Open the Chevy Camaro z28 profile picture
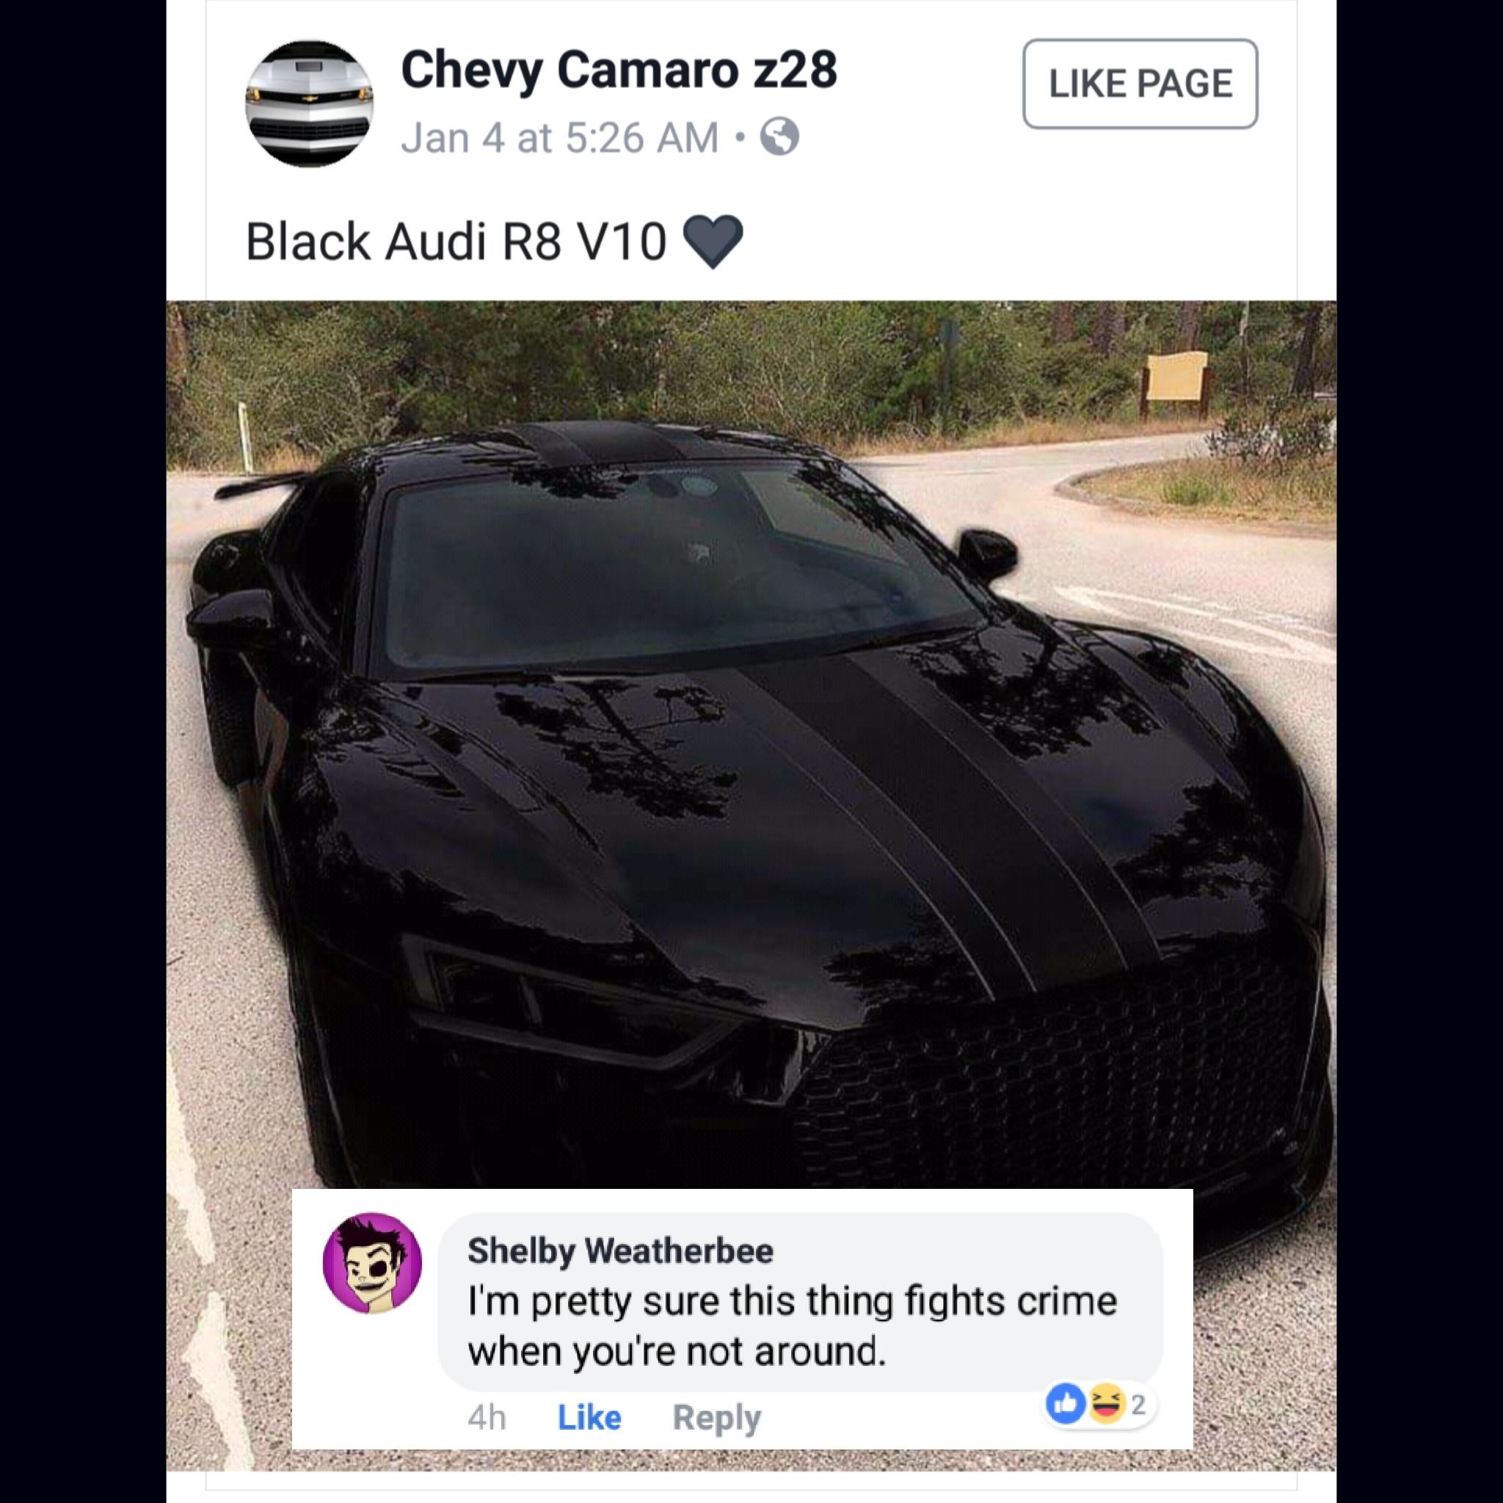 tap(310, 103)
